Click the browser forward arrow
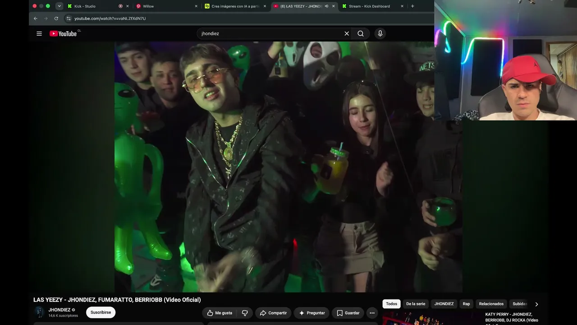The height and width of the screenshot is (325, 577). pyautogui.click(x=46, y=19)
